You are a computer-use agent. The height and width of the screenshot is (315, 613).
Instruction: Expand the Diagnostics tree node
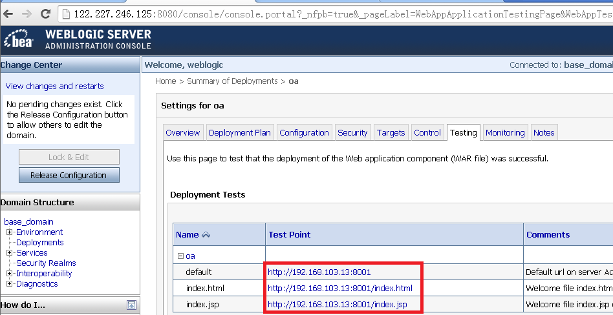pos(10,284)
